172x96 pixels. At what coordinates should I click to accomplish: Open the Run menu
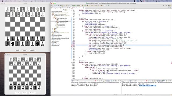[47, 1]
